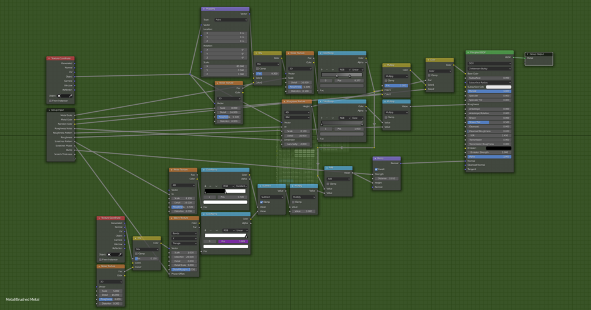Click the eyedropper in the Texture Coordinate node above Group Input
The width and height of the screenshot is (591, 310).
coord(70,96)
